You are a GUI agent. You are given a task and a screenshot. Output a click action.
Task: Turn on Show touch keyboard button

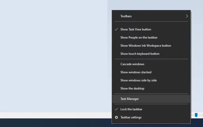click(151, 54)
